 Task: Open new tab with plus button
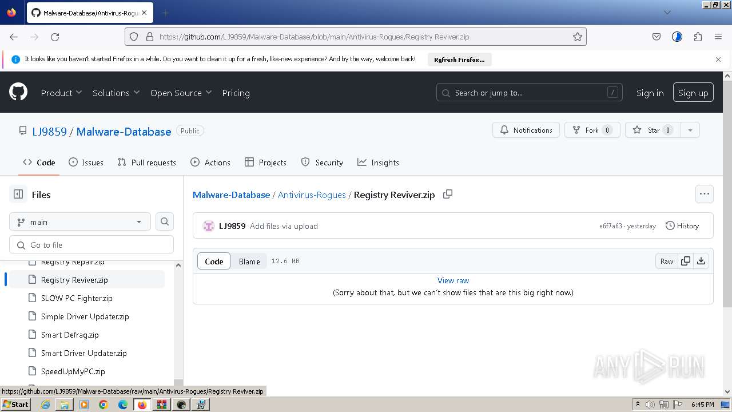(165, 13)
